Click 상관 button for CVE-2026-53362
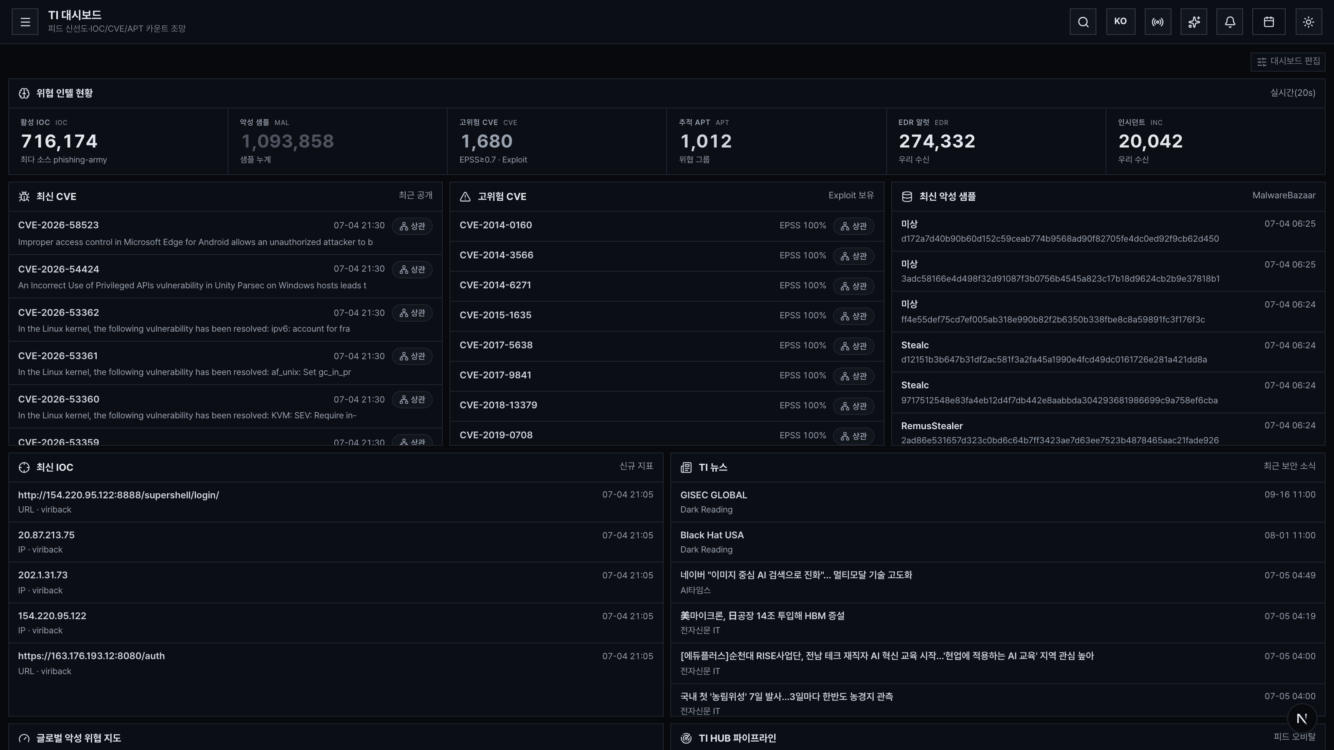Image resolution: width=1334 pixels, height=750 pixels. click(412, 313)
